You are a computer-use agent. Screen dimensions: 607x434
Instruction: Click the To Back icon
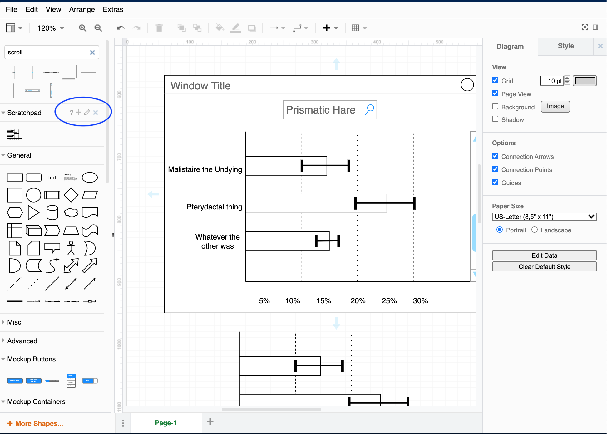pyautogui.click(x=197, y=28)
